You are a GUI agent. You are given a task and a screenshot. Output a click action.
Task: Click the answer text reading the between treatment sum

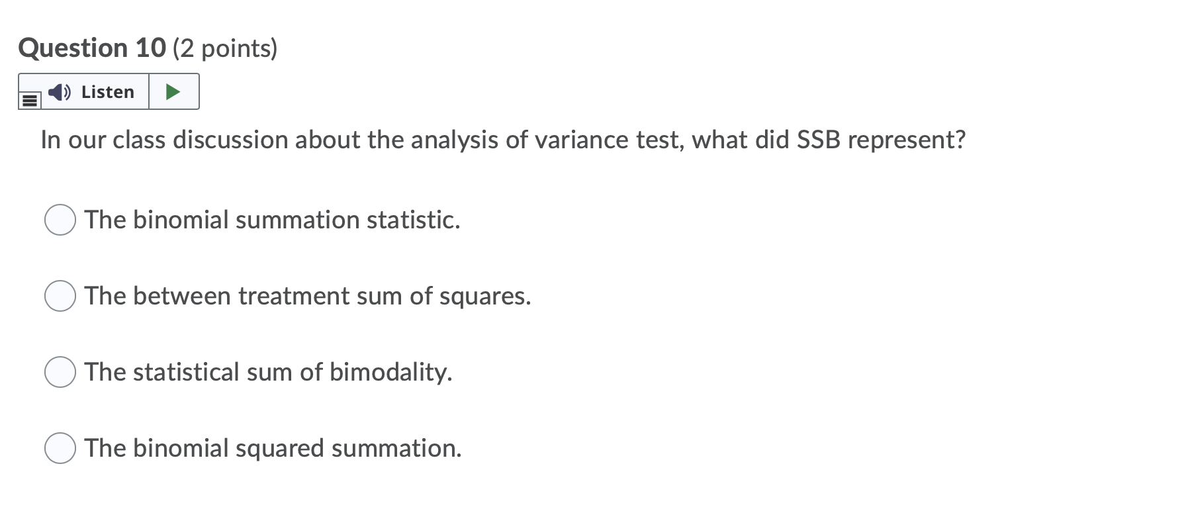tap(307, 297)
